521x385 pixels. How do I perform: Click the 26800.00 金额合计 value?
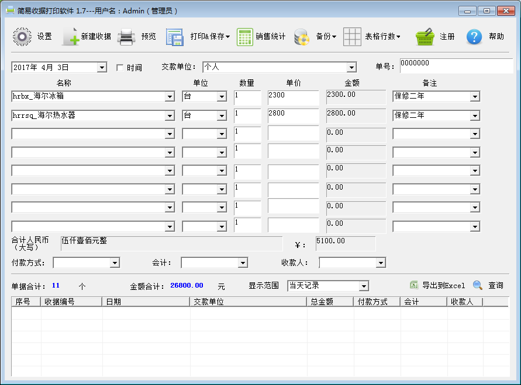tap(187, 285)
